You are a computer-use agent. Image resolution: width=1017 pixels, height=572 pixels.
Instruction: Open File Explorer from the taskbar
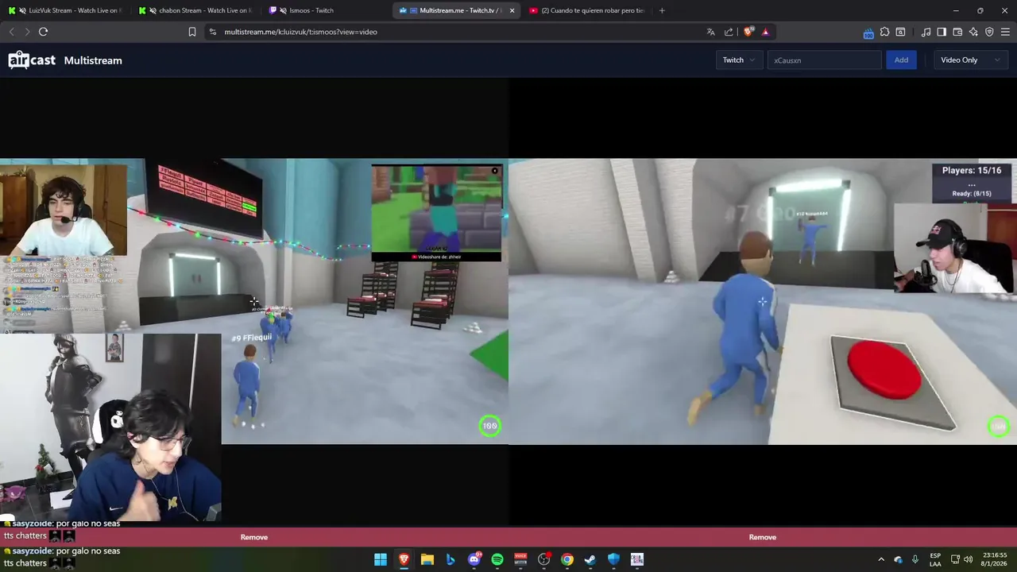[427, 559]
